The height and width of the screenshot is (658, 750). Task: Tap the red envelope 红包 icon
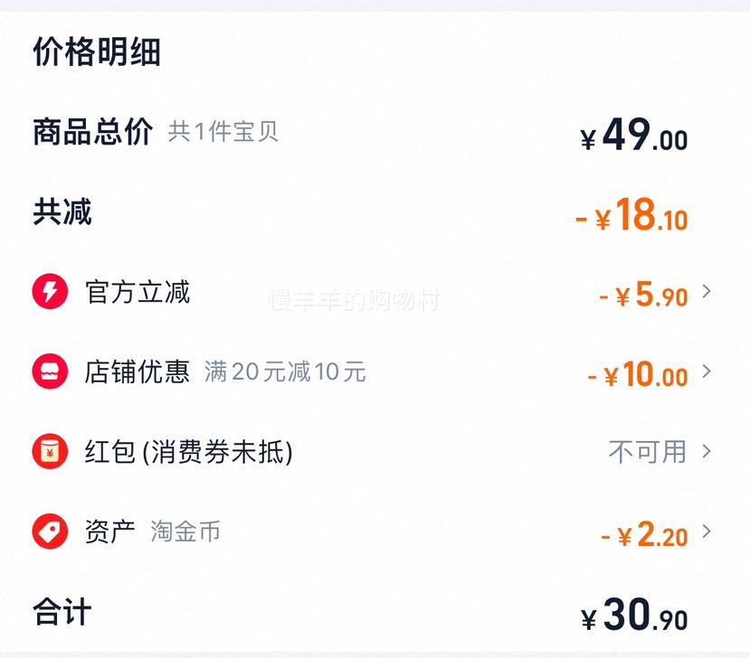coord(50,451)
